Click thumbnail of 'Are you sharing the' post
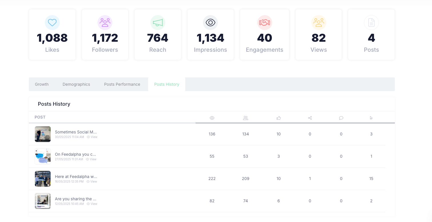This screenshot has width=432, height=222. [x=43, y=201]
